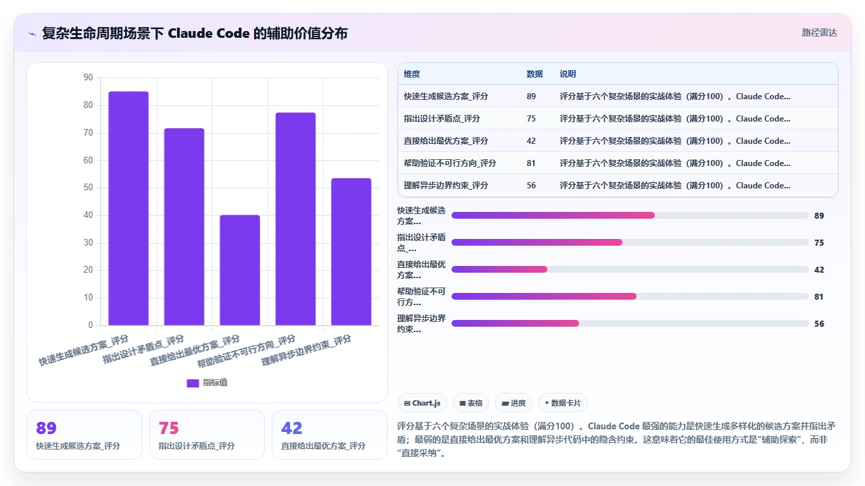The image size is (865, 486).
Task: Click the table value 89
Action: click(x=531, y=97)
